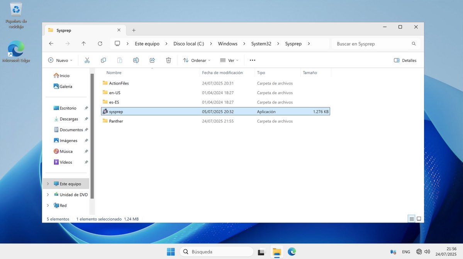Click the Buscar en Sysprep search box
The height and width of the screenshot is (259, 463).
point(376,43)
